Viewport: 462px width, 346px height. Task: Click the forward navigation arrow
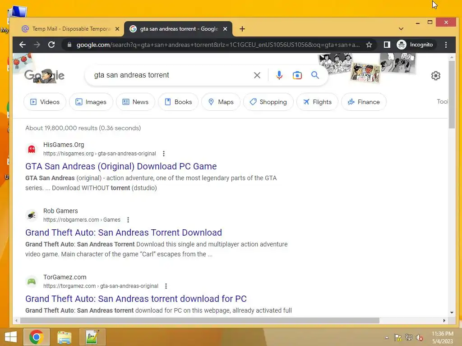(37, 45)
